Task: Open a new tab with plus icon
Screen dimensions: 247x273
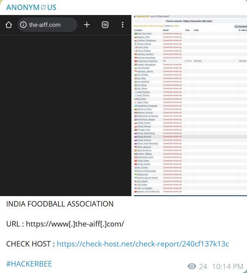Action: pos(87,25)
